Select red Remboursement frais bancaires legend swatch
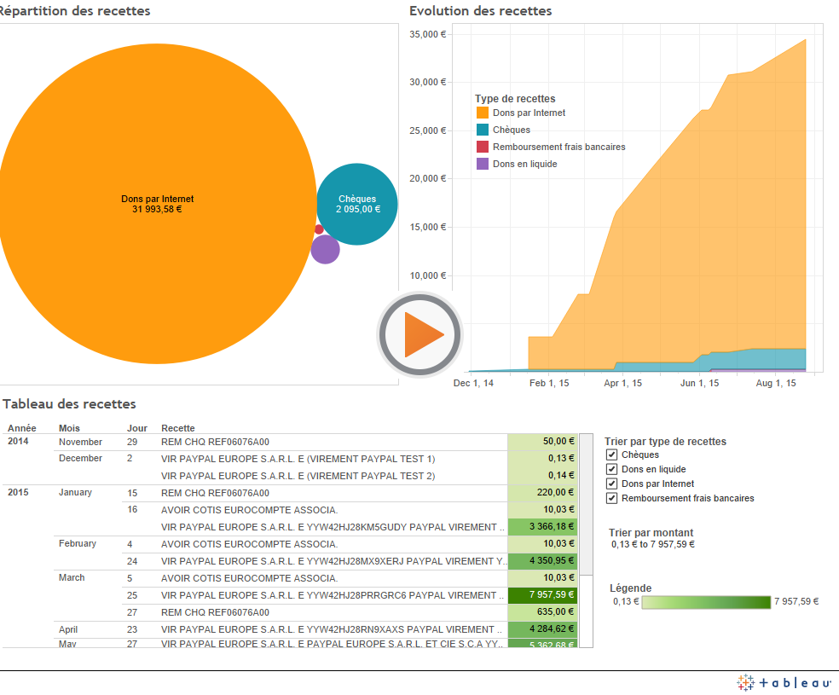 tap(483, 147)
